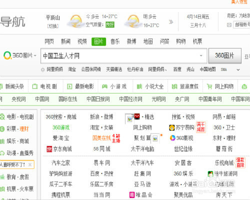Open the 国美在线 orange link

(101, 138)
